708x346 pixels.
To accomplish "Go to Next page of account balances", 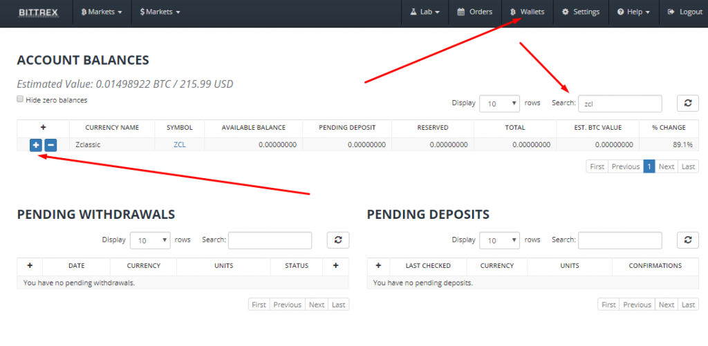I will coord(666,166).
